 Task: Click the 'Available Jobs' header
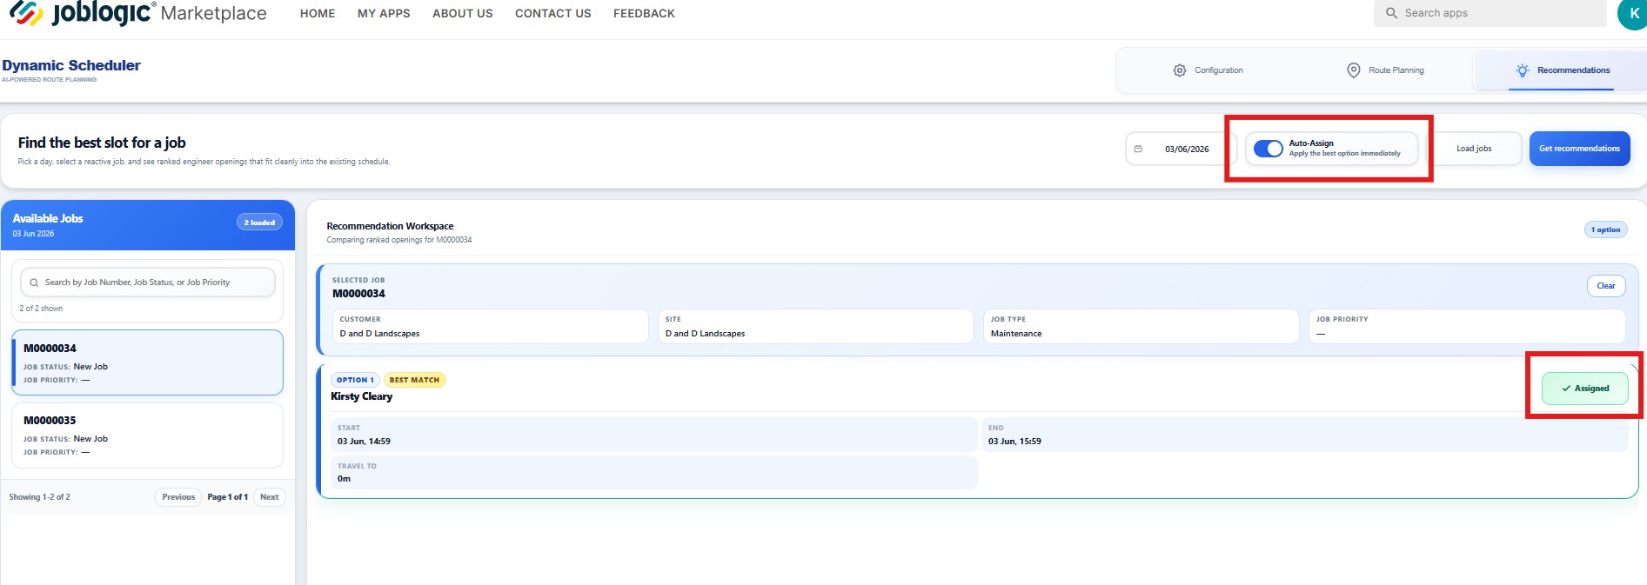(x=48, y=218)
